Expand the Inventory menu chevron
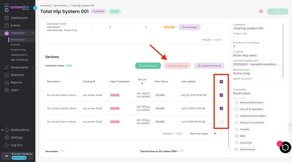The height and width of the screenshot is (162, 292). click(32, 33)
